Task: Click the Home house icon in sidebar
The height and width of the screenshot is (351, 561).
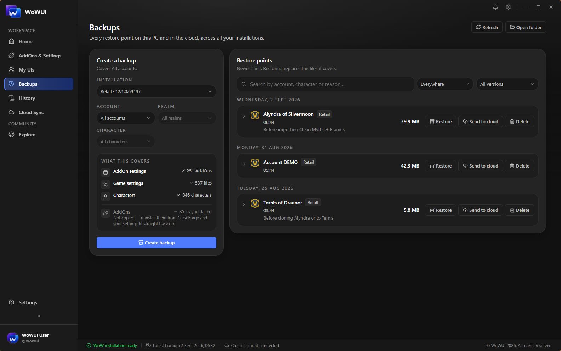Action: (12, 41)
